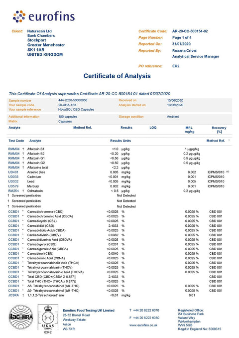Click the Mercury UD579 test code
This screenshot has height=338, width=239.
(13, 186)
